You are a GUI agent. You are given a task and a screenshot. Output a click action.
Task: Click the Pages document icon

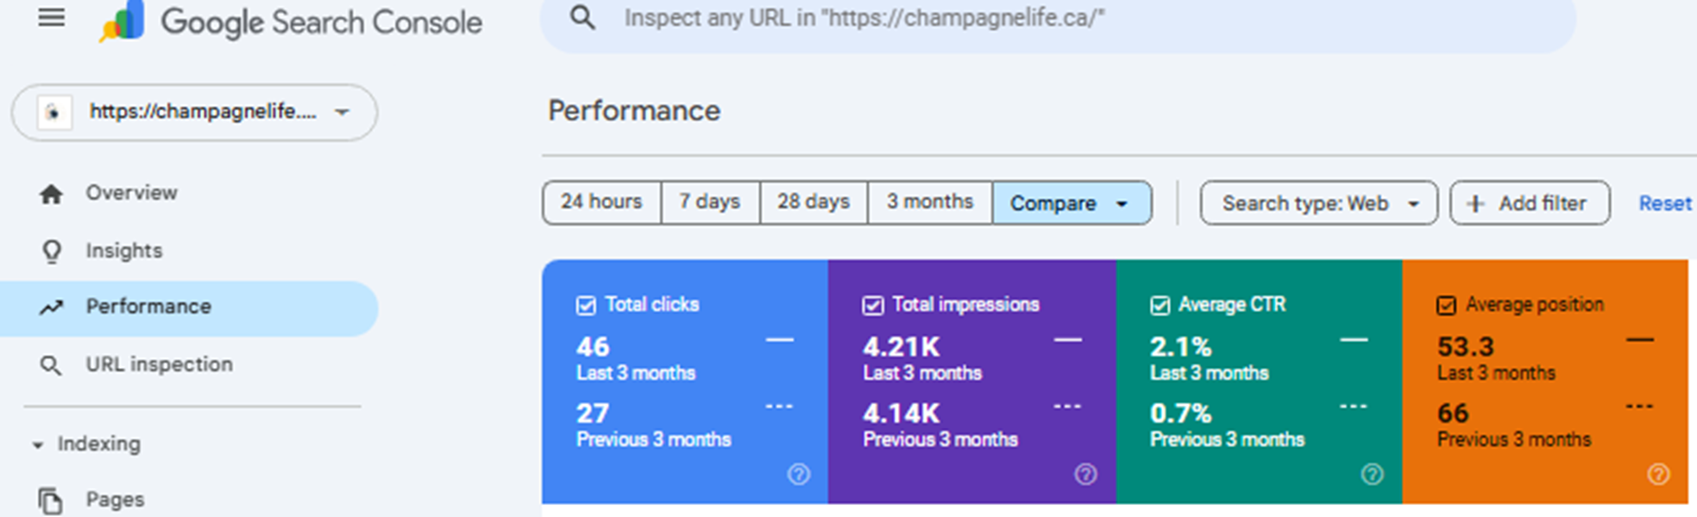(51, 500)
